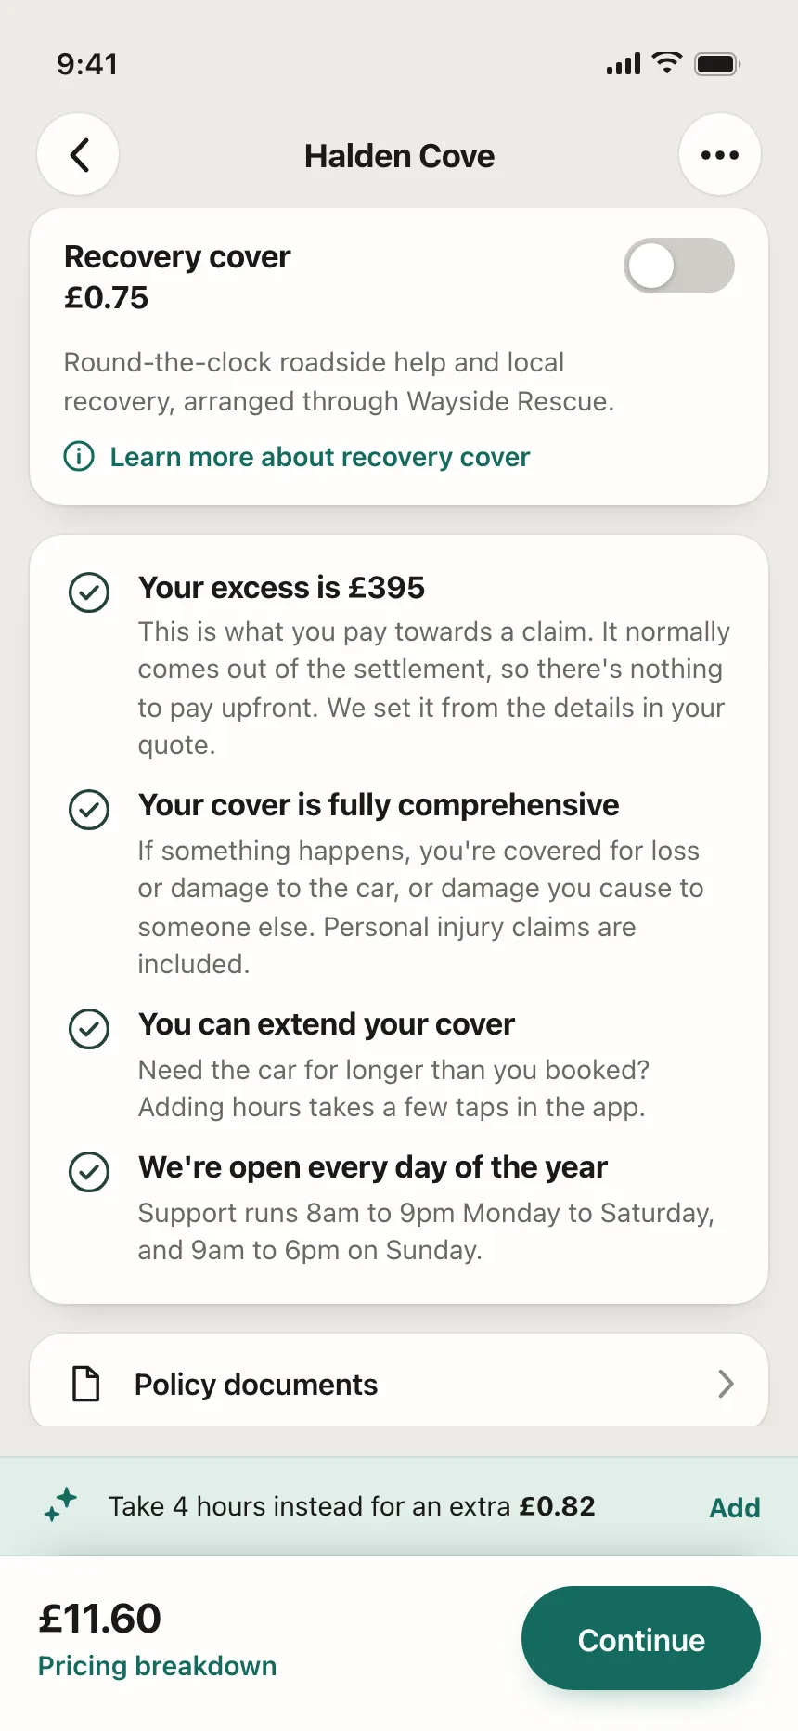Tap the sparkle icon in upsell banner

click(x=60, y=1505)
